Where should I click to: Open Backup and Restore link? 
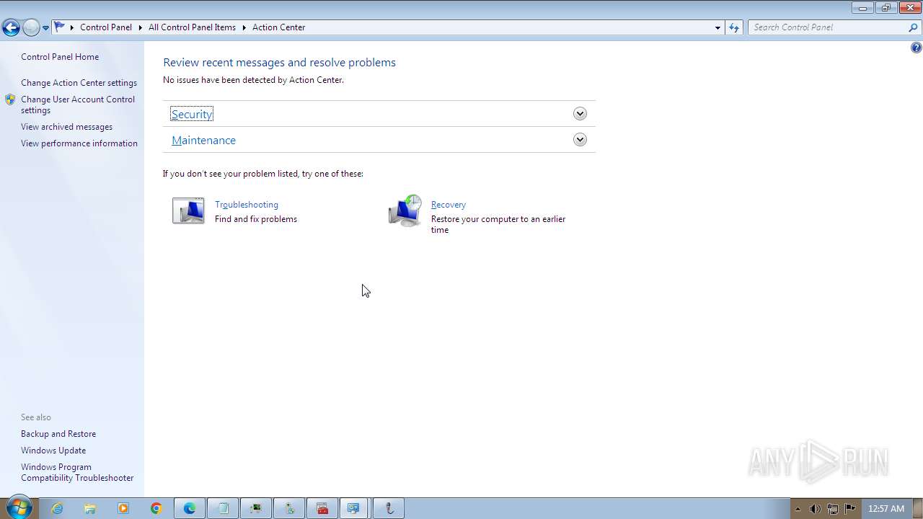tap(58, 434)
